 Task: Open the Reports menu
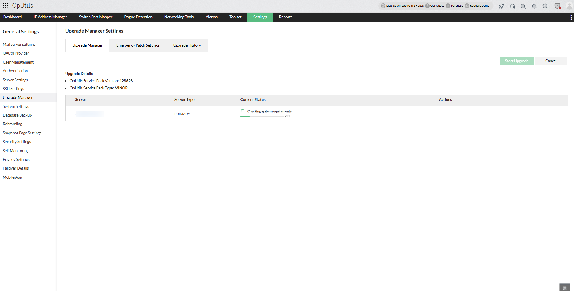(285, 17)
